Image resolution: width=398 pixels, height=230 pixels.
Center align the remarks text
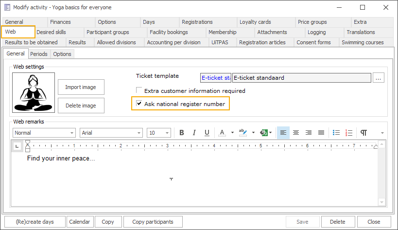(x=296, y=133)
